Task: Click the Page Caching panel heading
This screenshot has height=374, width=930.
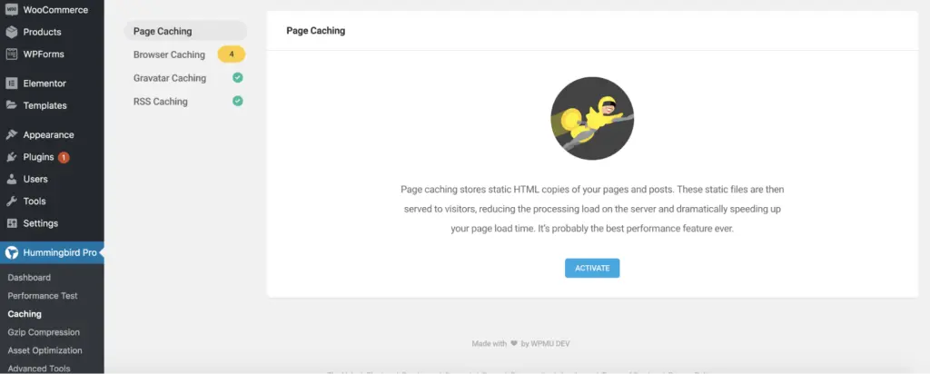Action: [x=315, y=30]
